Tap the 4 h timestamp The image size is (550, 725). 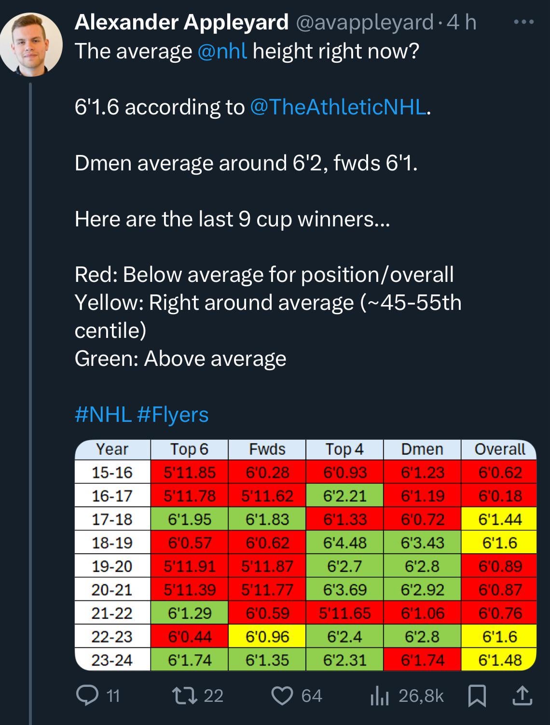pyautogui.click(x=462, y=22)
